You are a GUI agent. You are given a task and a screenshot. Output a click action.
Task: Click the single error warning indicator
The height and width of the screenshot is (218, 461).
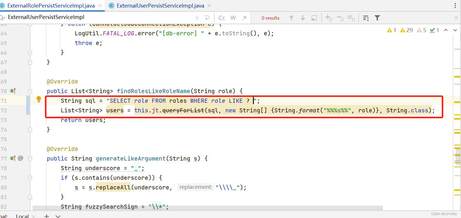[x=392, y=30]
